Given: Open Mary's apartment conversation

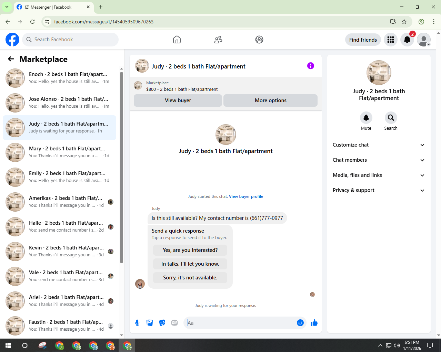Looking at the screenshot, I should click(59, 152).
